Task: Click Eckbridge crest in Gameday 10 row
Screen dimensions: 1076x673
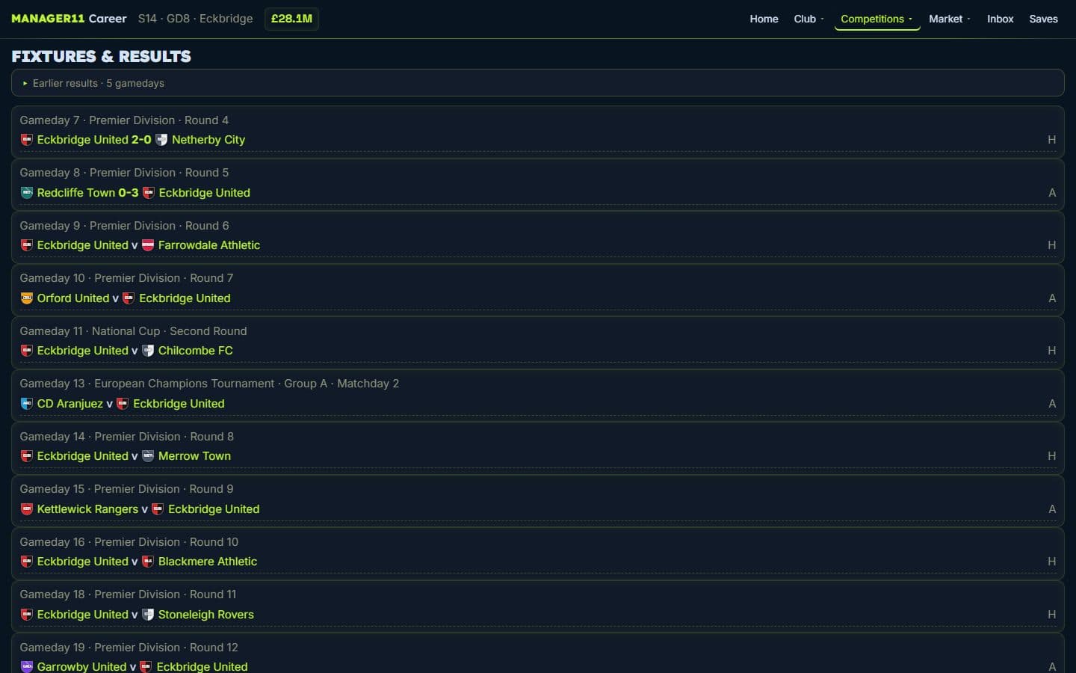Action: [129, 298]
